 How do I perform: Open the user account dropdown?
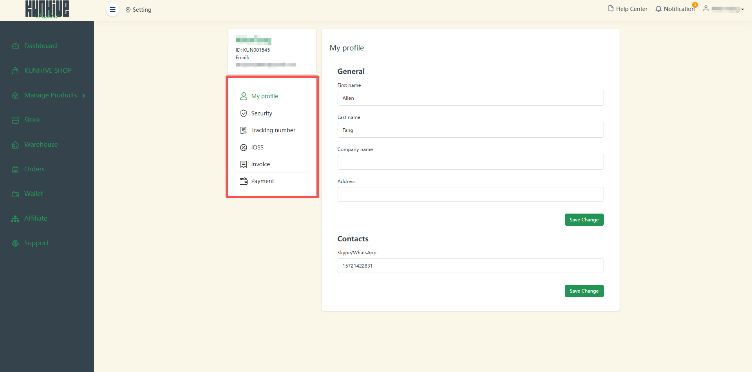(x=724, y=9)
